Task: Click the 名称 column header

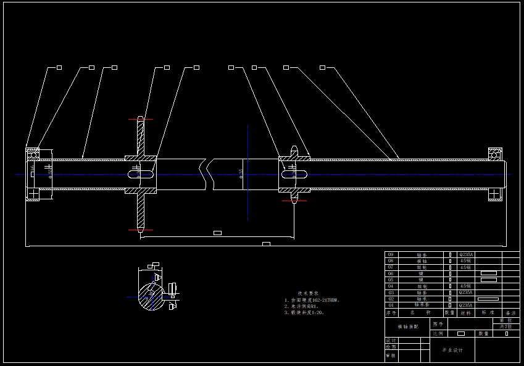Action: point(421,312)
